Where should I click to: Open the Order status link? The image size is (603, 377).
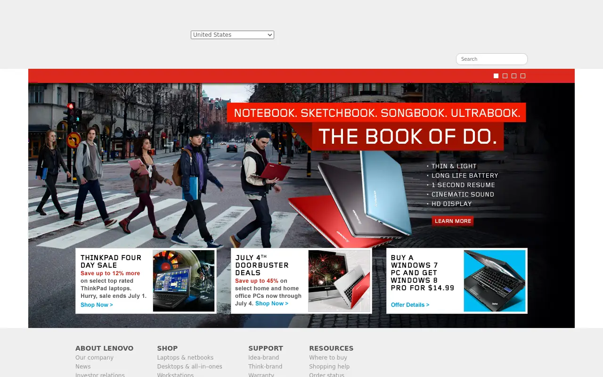pos(326,375)
